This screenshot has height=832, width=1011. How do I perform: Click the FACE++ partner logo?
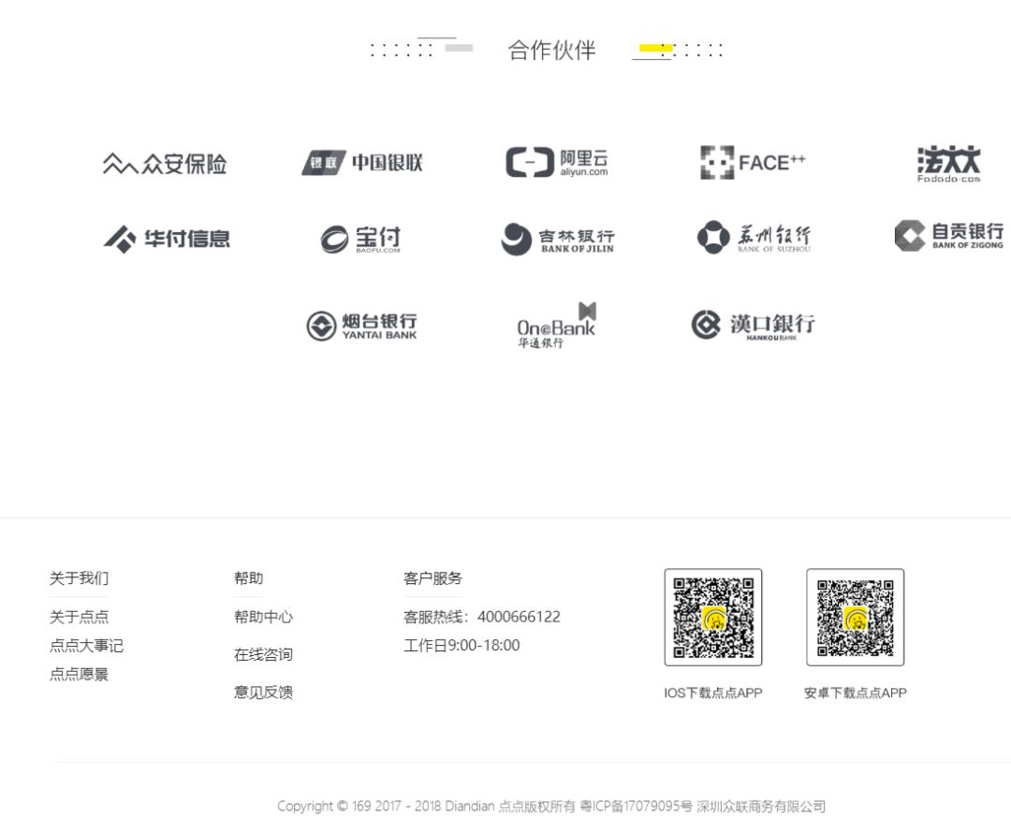pyautogui.click(x=754, y=161)
